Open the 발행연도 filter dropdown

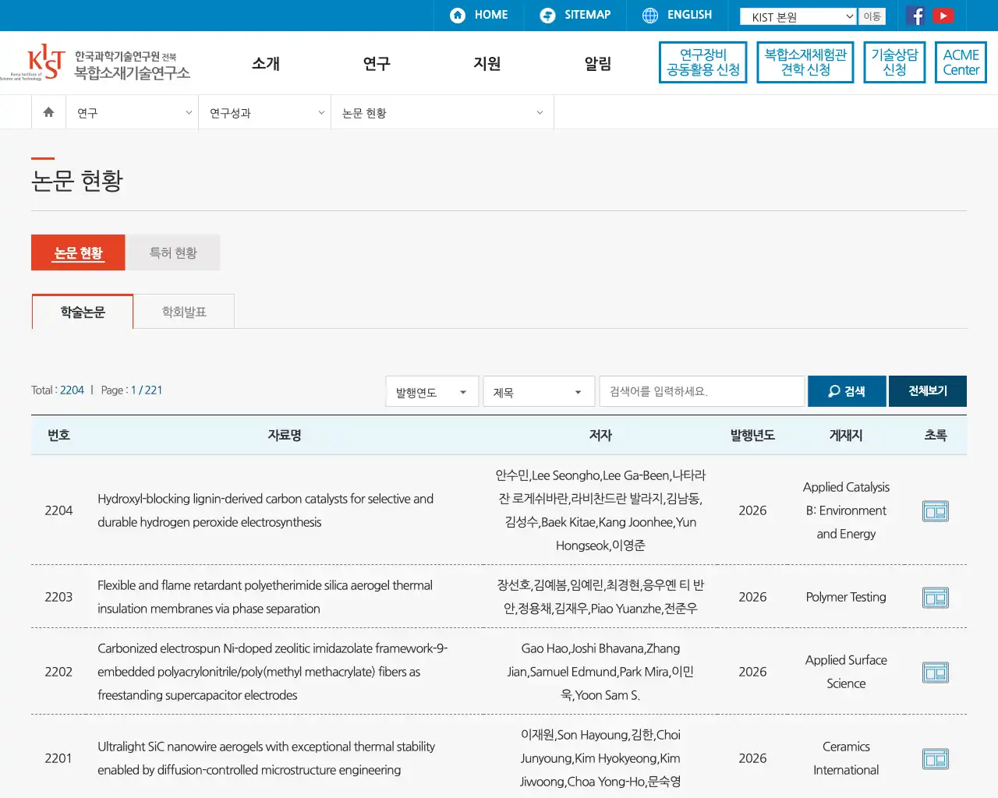click(x=432, y=391)
